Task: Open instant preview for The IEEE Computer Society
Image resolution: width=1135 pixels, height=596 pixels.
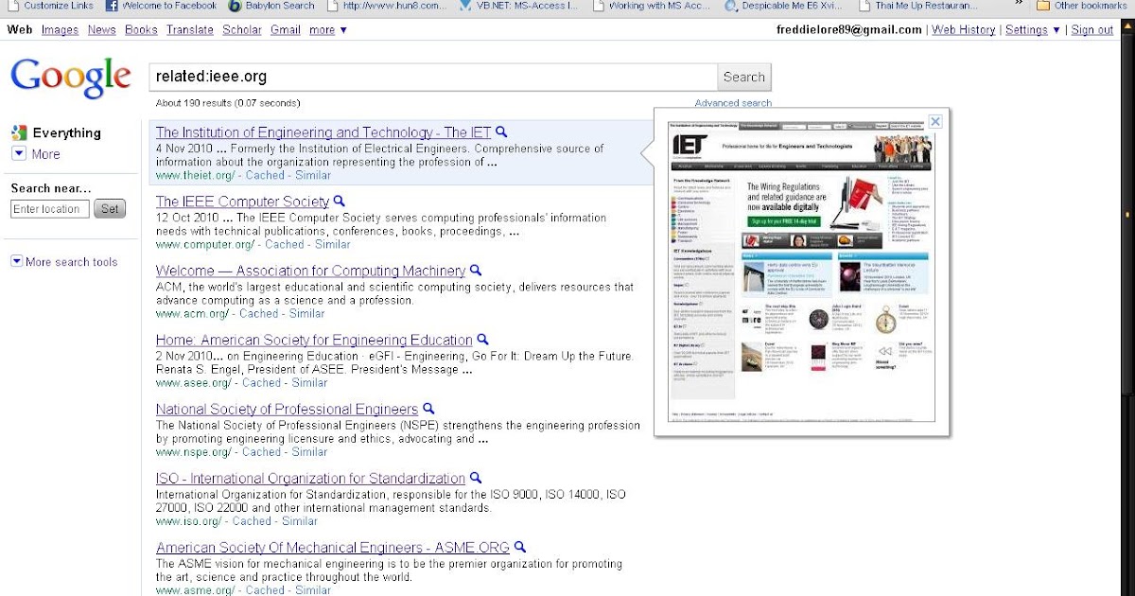Action: pyautogui.click(x=338, y=201)
